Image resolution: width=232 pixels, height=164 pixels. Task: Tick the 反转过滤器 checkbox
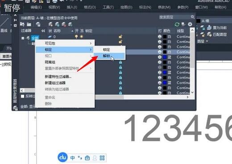(22, 96)
